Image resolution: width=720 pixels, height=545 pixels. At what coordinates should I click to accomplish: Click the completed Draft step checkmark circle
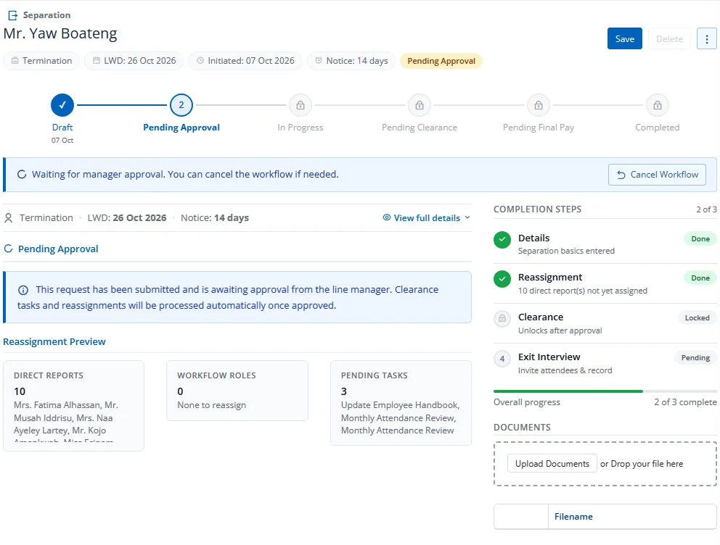click(x=62, y=105)
